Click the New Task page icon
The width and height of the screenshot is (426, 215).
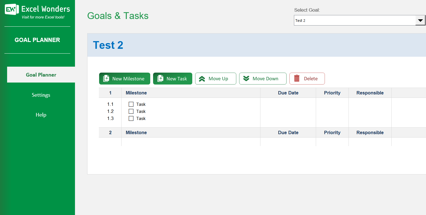tap(160, 79)
